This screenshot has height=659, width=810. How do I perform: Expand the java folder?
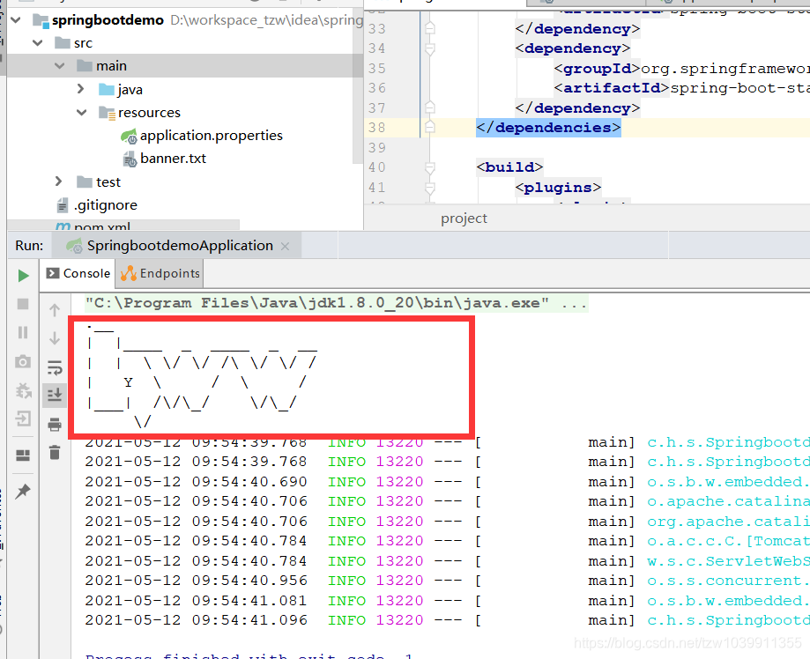80,89
